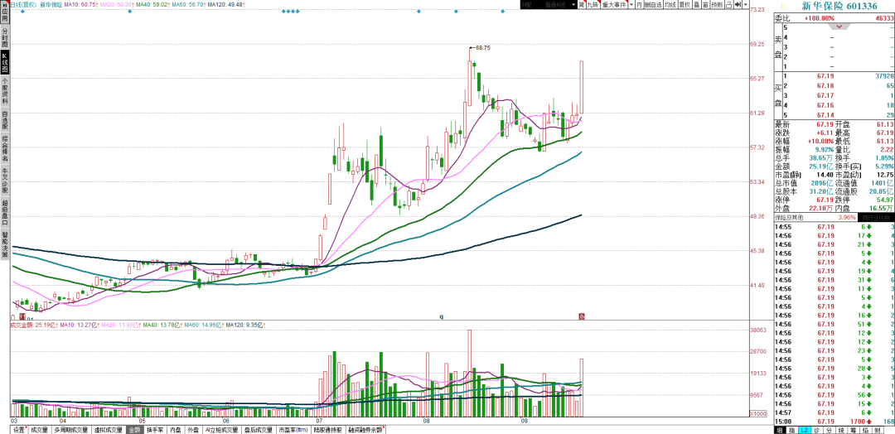Image resolution: width=895 pixels, height=434 pixels.
Task: Select the 焰 tab in bottom-right panel
Action: tap(866, 430)
